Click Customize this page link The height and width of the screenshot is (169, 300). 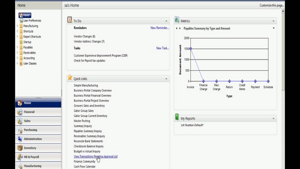271,5
